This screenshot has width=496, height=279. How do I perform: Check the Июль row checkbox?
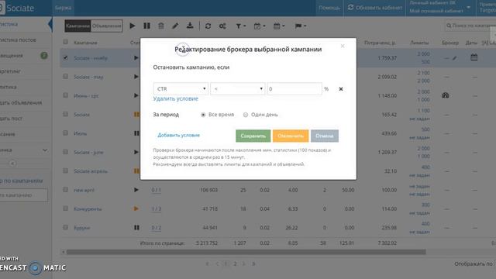pos(65,133)
